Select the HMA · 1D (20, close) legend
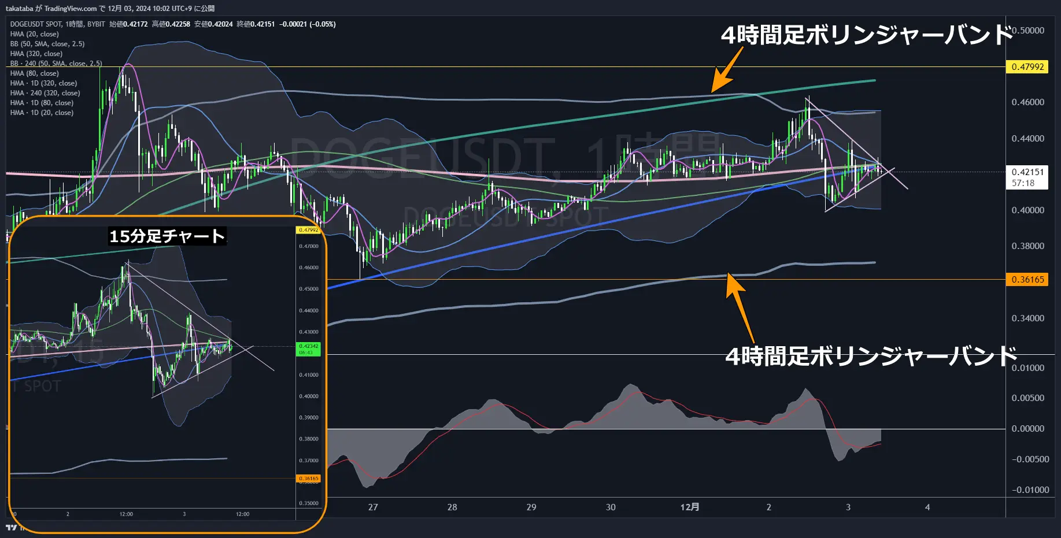Viewport: 1061px width, 538px height. [x=42, y=113]
